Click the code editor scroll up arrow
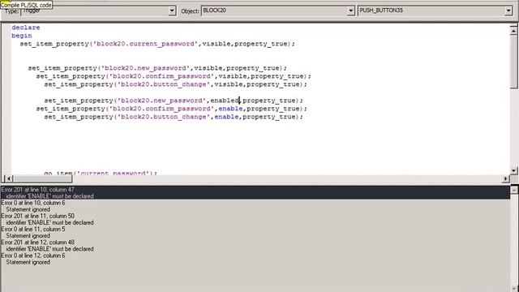This screenshot has height=292, width=519. pos(513,31)
